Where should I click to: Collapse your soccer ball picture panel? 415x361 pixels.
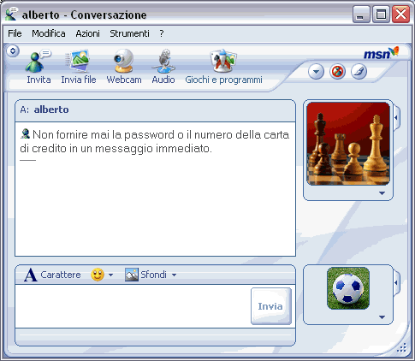[x=396, y=282]
